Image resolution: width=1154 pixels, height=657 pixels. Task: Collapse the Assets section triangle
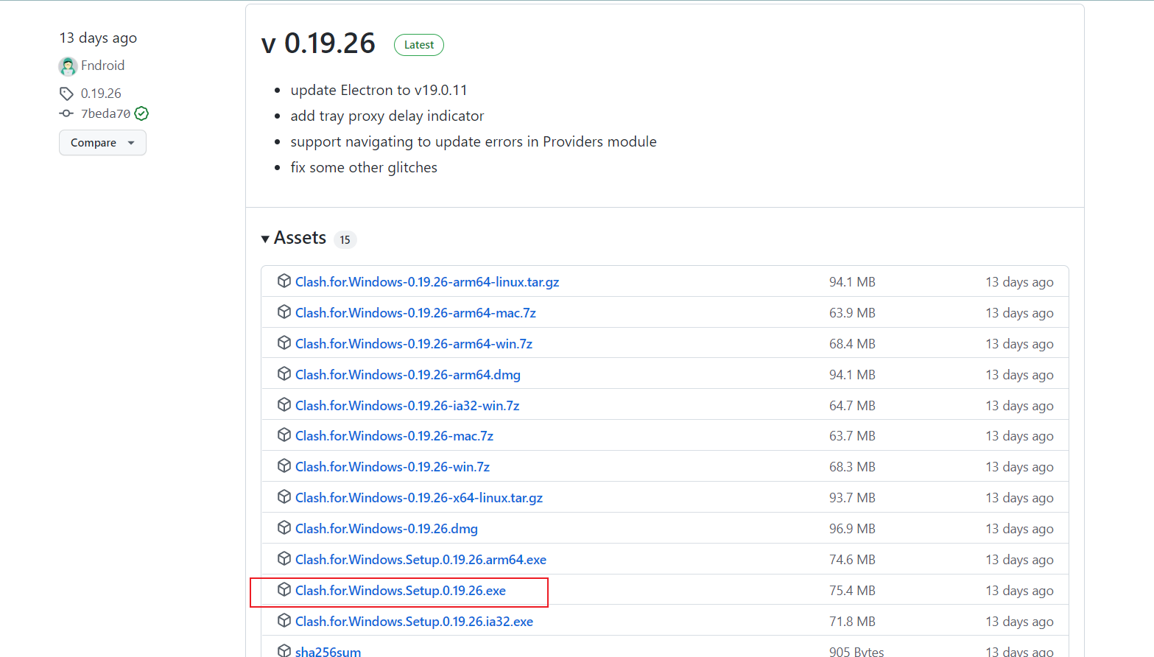[265, 239]
